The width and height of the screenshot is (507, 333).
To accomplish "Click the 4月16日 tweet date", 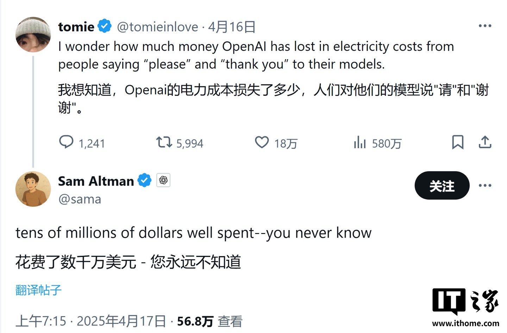I will 232,27.
